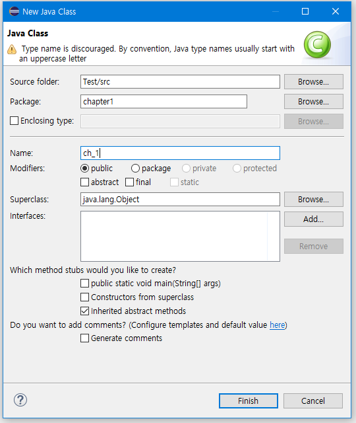Image resolution: width=356 pixels, height=423 pixels.
Task: Click Finish to create the class
Action: pos(248,401)
